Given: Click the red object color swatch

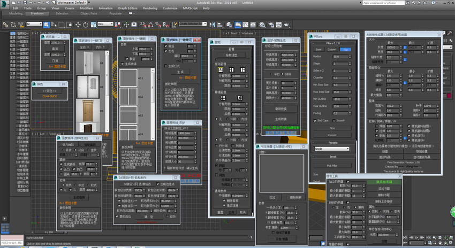Looking at the screenshot, I should coord(449,96).
